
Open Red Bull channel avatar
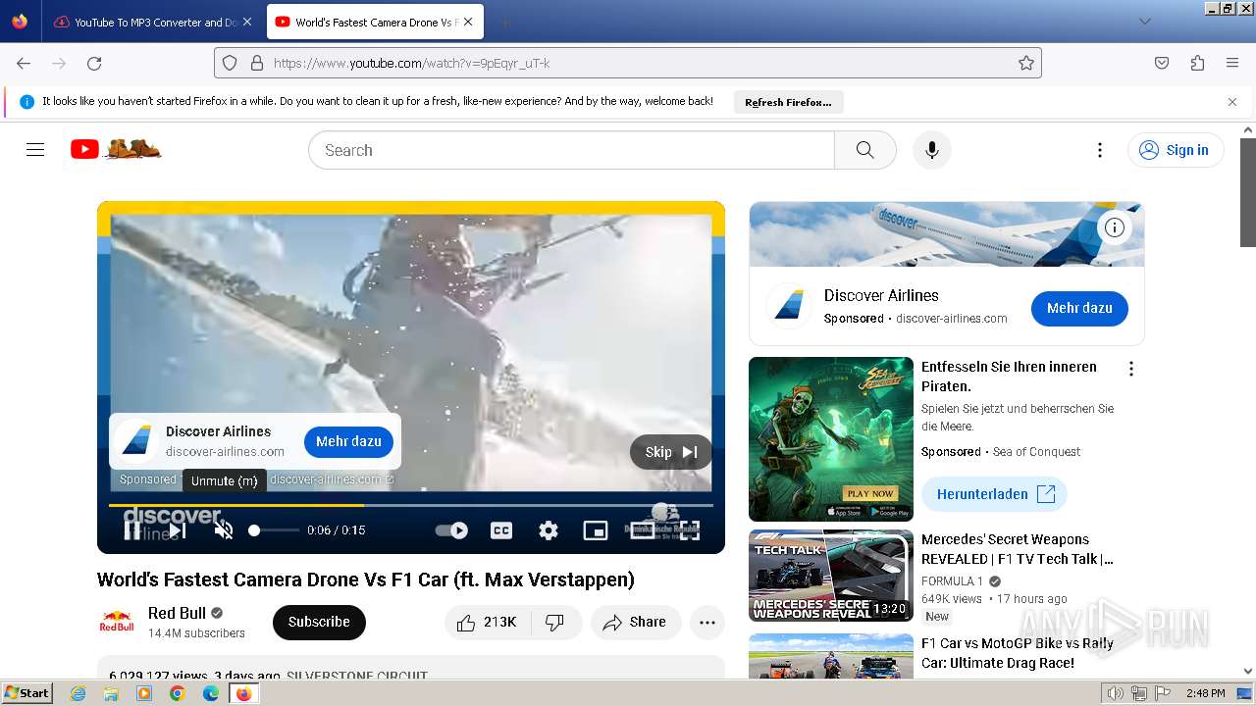coord(117,622)
